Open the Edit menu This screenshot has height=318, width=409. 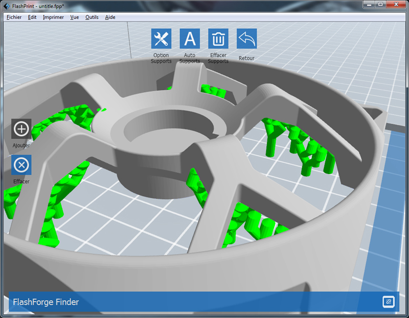click(x=32, y=17)
